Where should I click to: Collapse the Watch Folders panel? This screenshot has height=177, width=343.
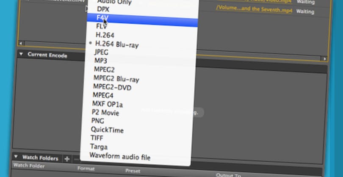[16, 156]
